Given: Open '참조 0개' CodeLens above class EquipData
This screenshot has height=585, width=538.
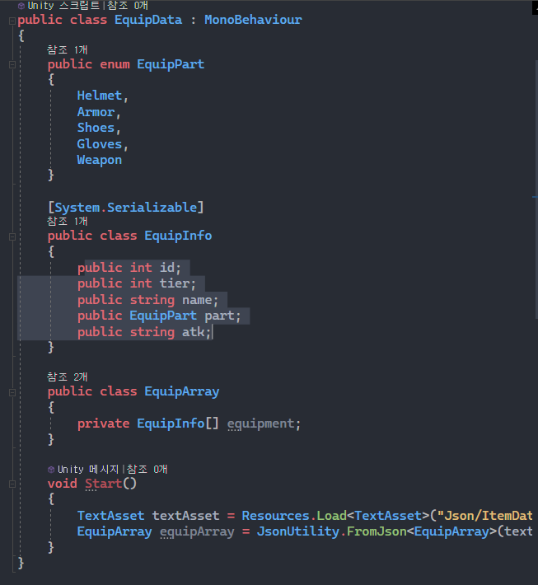Looking at the screenshot, I should click(128, 6).
